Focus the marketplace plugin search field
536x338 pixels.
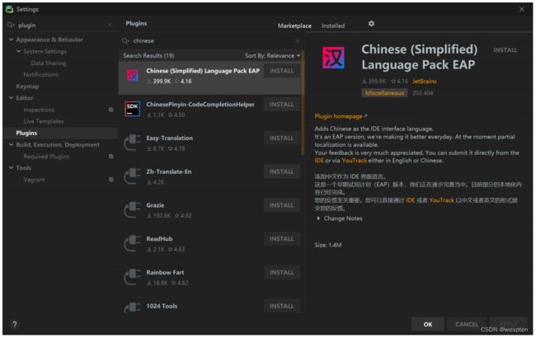(211, 41)
